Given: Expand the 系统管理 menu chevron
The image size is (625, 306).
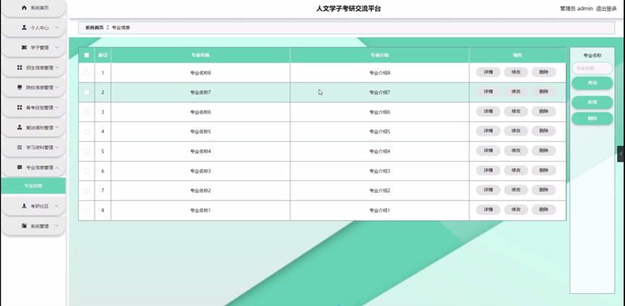Looking at the screenshot, I should [x=56, y=226].
